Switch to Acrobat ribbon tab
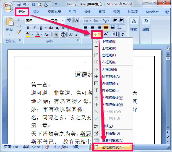172x152 pixels. click(152, 12)
